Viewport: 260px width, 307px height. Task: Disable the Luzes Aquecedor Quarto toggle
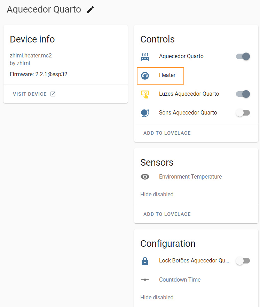pos(243,94)
